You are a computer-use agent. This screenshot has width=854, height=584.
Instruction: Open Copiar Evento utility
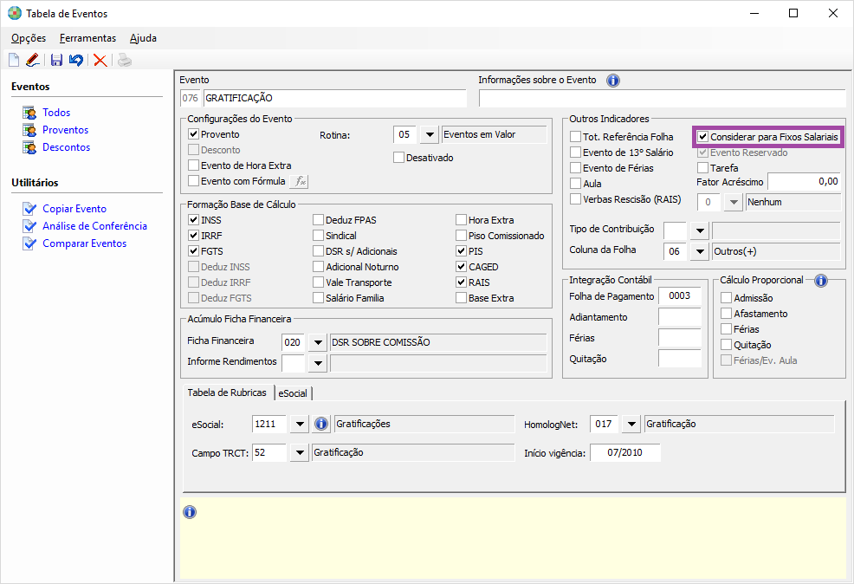(x=74, y=209)
